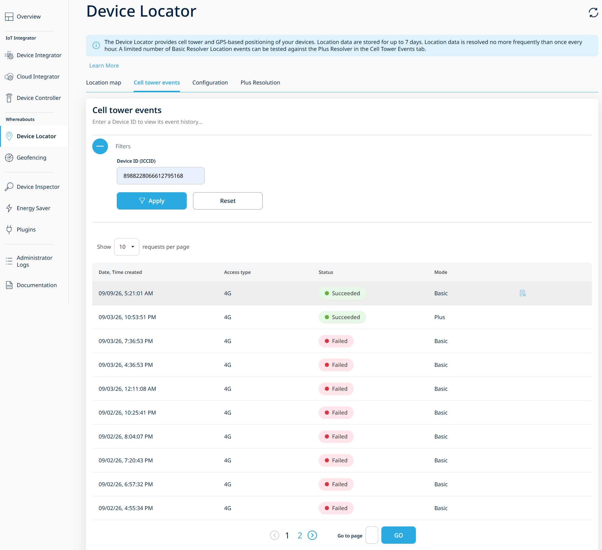Click the Mode column header

pos(441,272)
